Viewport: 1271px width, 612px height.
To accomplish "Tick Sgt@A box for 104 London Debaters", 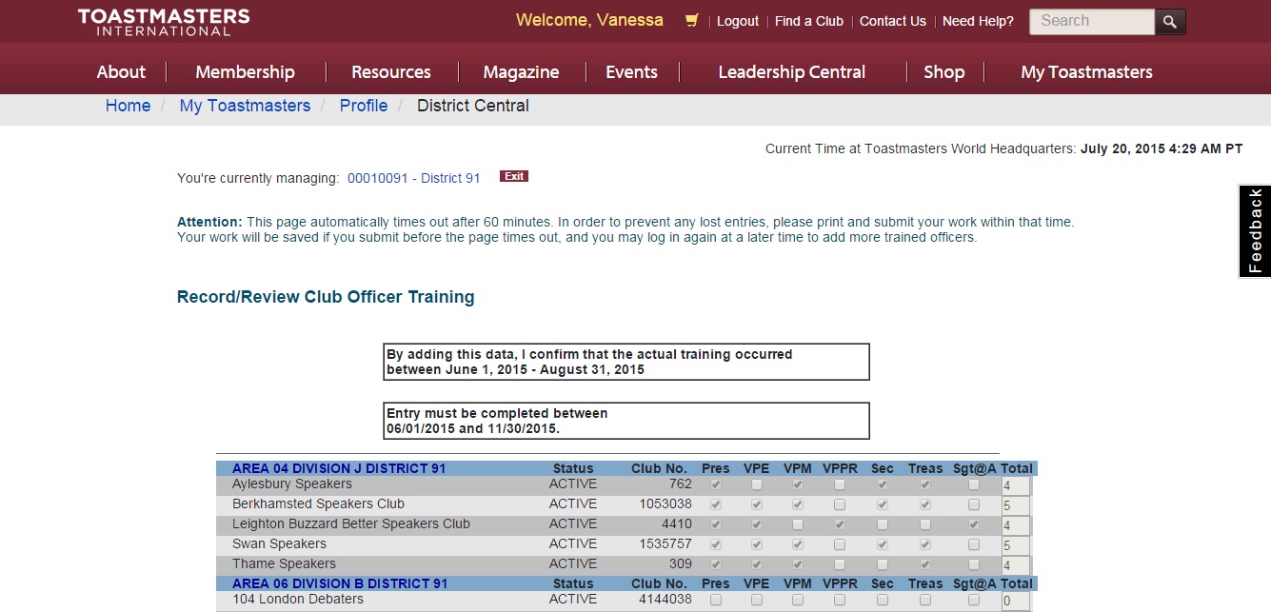I will (974, 600).
